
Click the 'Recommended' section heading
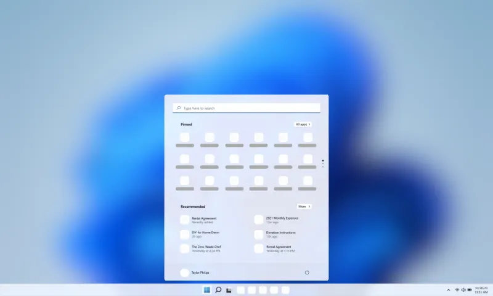pos(193,207)
